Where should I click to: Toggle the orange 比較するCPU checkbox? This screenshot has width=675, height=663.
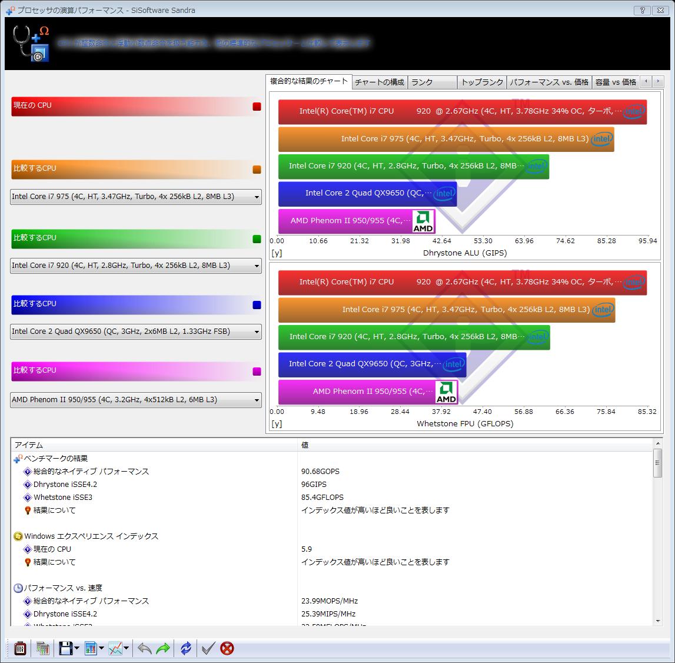tap(257, 170)
